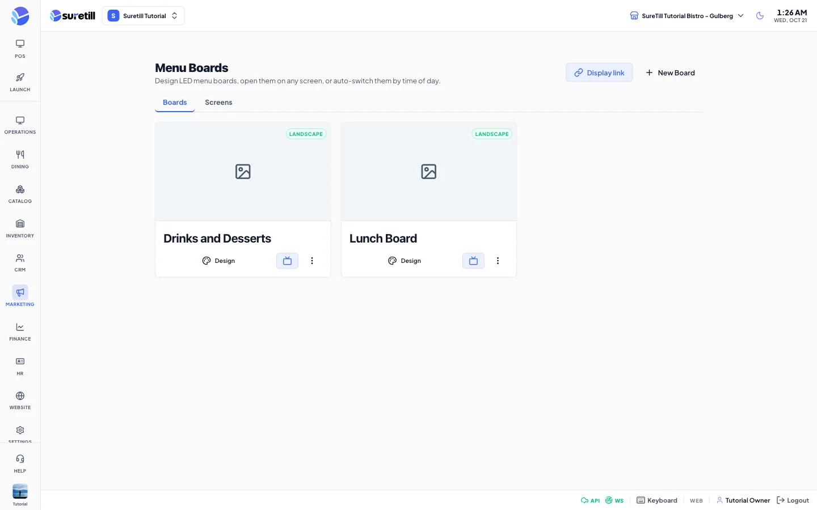Click the Drinks and Desserts title
The image size is (817, 510).
pyautogui.click(x=217, y=239)
